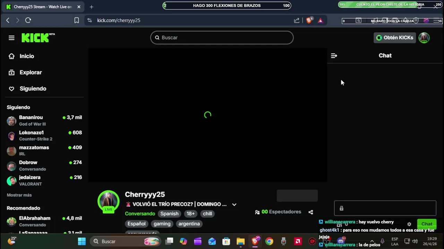This screenshot has height=249, width=444.
Task: Go back in browser
Action: click(8, 20)
